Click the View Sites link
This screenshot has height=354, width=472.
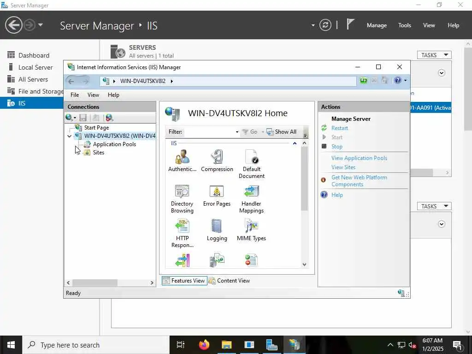(x=343, y=167)
